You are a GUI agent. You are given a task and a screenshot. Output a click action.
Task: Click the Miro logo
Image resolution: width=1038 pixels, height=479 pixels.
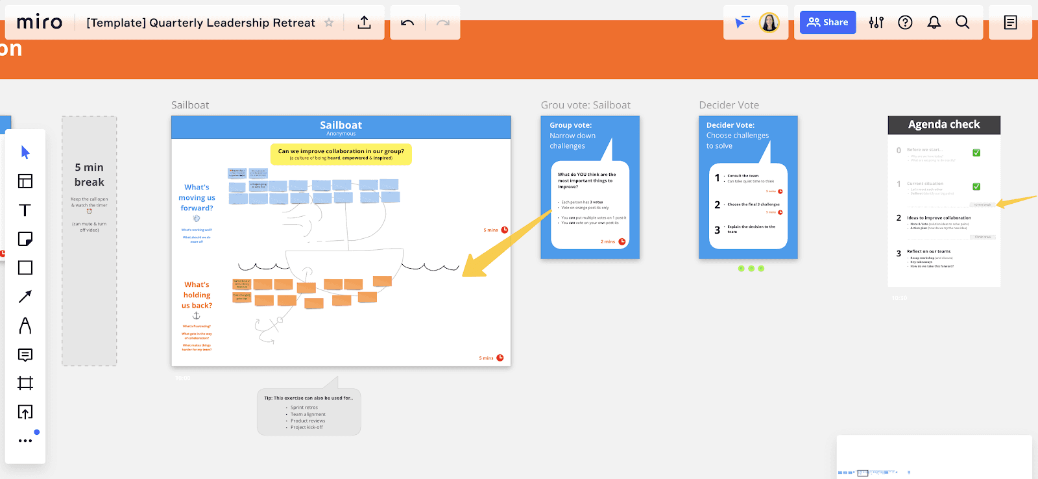pyautogui.click(x=40, y=22)
